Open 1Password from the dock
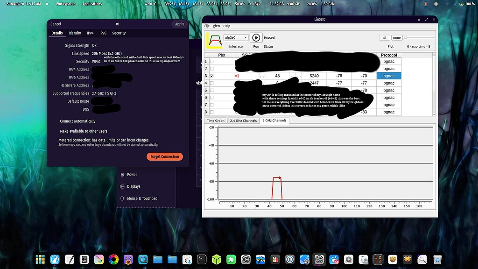478x269 pixels. [x=290, y=259]
